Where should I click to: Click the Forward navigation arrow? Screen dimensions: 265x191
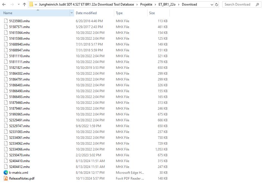pyautogui.click(x=12, y=4)
